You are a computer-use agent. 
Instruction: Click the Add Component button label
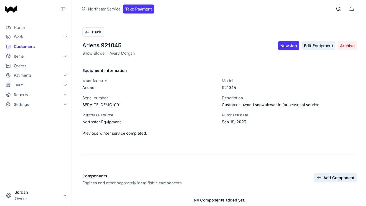pyautogui.click(x=339, y=178)
